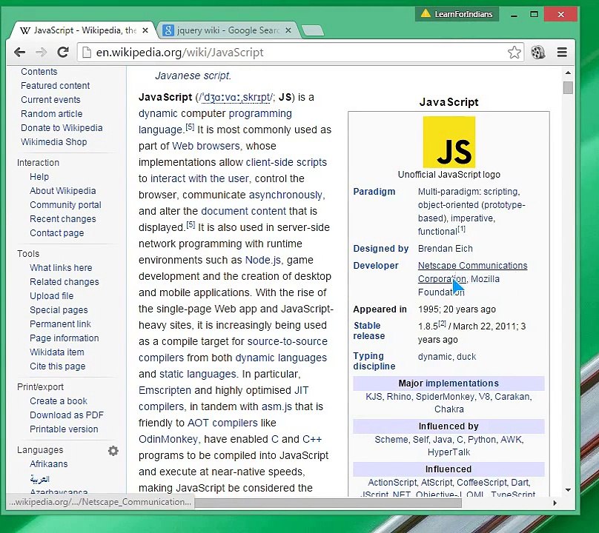Open the Featured content link
599x533 pixels.
tap(56, 86)
